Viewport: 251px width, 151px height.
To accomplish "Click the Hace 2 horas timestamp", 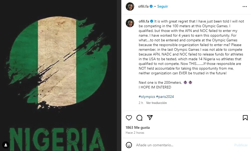I will click(x=135, y=133).
